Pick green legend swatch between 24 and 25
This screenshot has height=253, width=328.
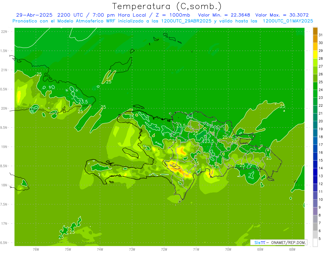click(x=315, y=86)
